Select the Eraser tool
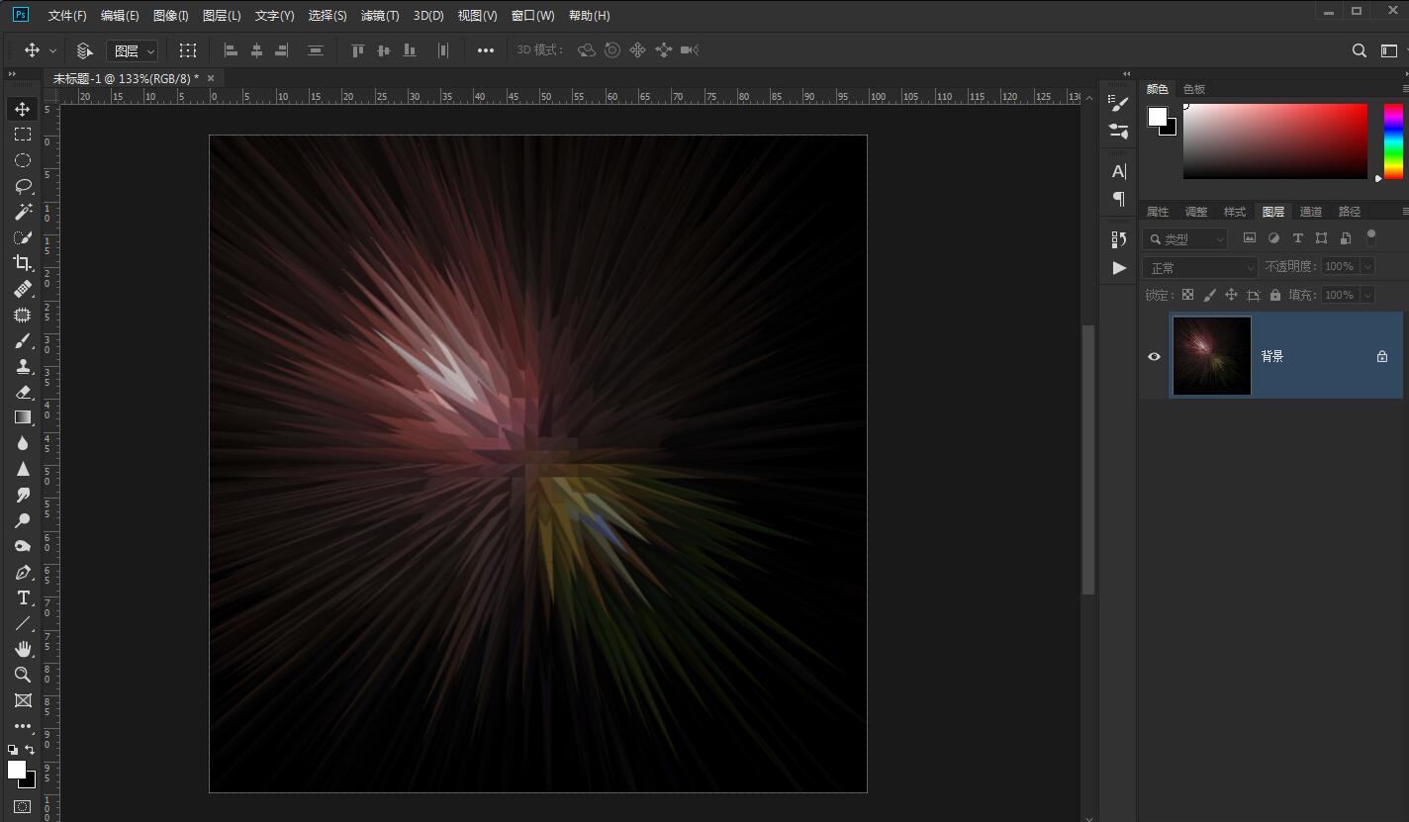The image size is (1409, 822). [x=23, y=392]
